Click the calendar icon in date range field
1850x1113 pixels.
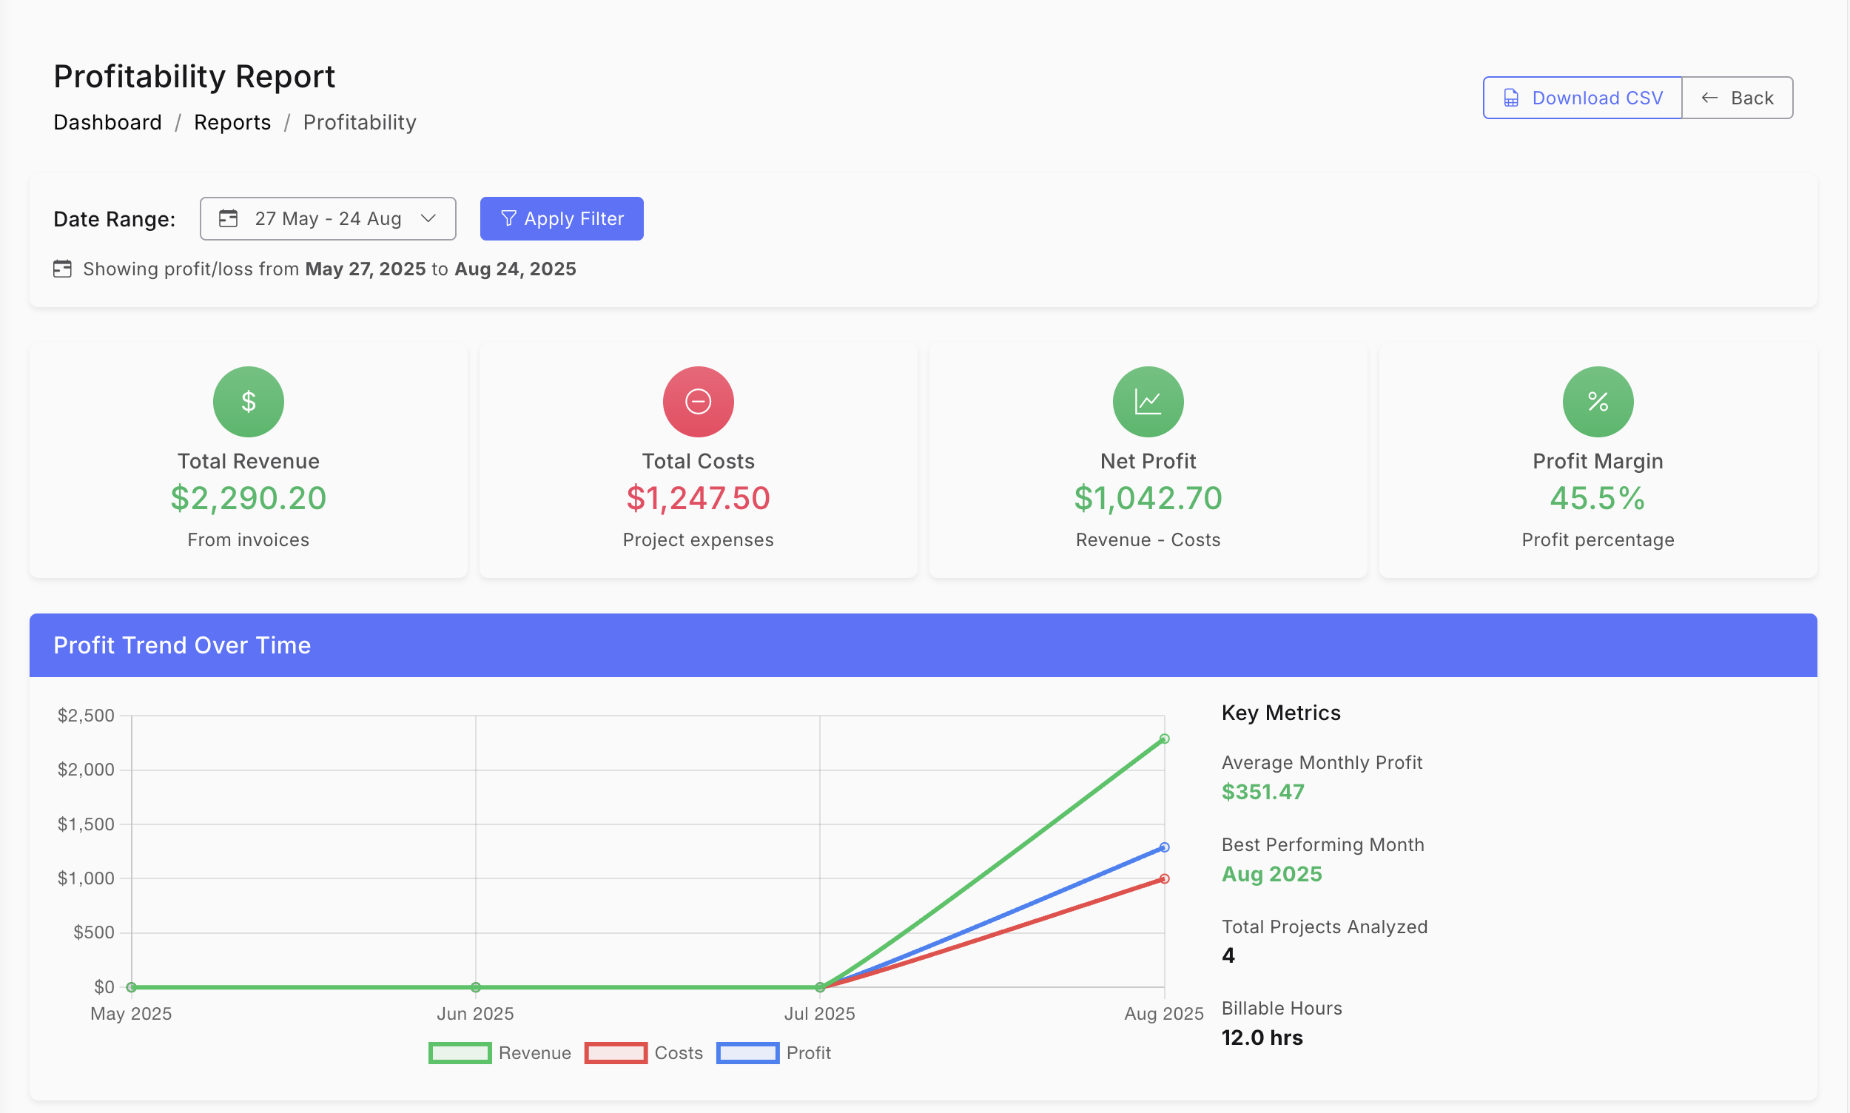(228, 218)
